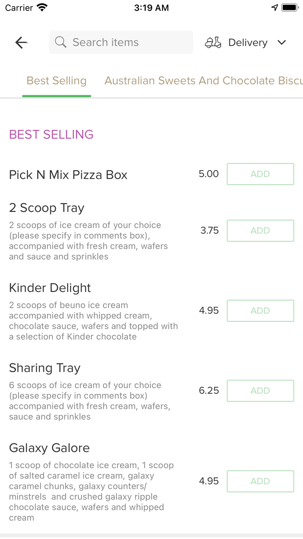Open the Kinder Delight item title
The image size is (303, 539).
50,288
